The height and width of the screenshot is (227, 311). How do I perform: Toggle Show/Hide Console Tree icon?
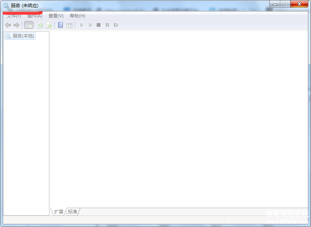[x=28, y=25]
